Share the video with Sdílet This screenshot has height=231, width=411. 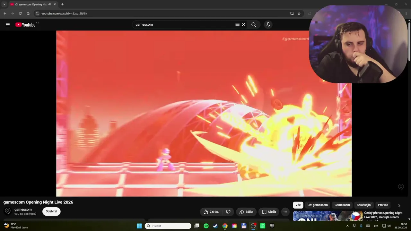pos(246,212)
